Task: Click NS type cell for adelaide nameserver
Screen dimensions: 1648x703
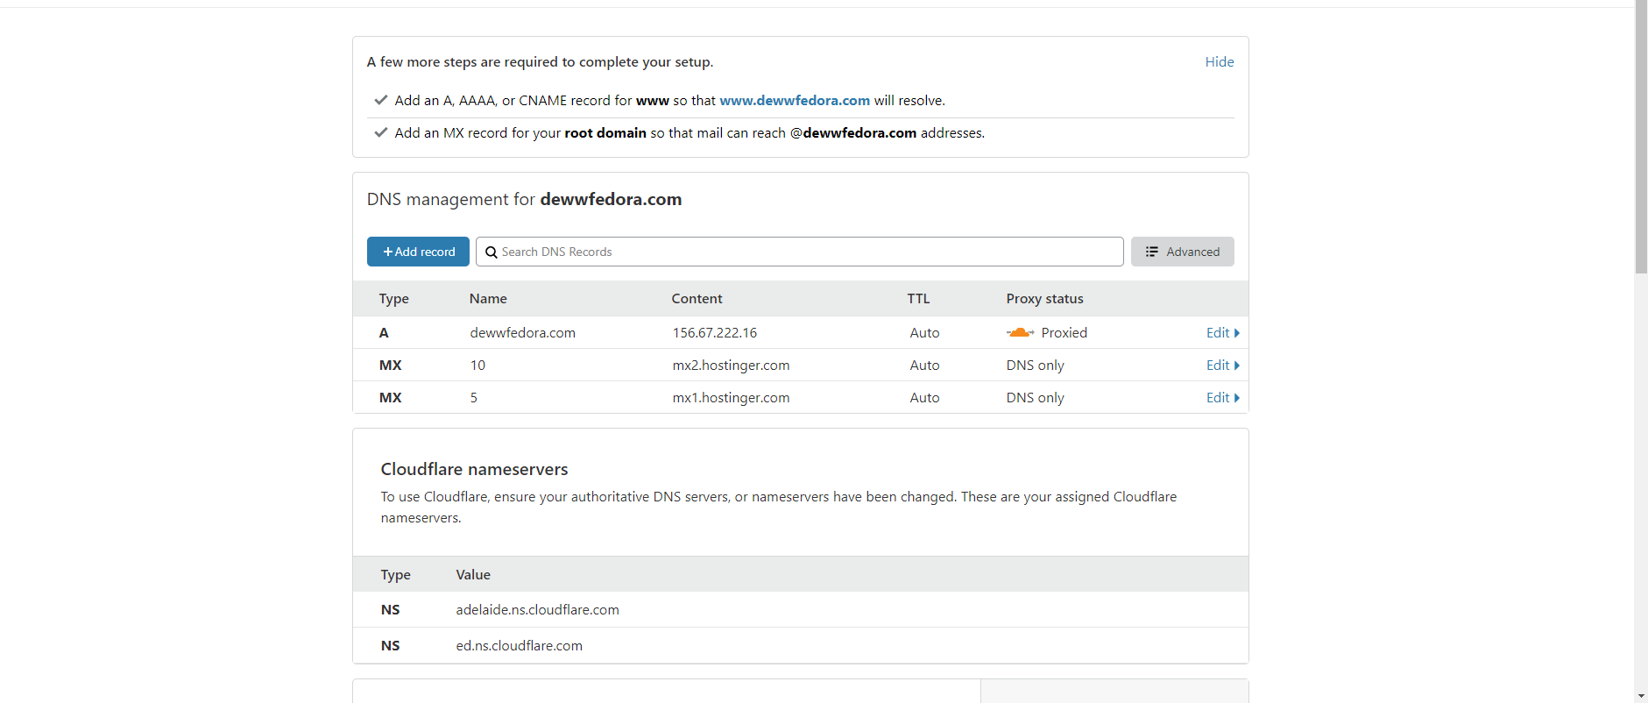Action: 390,609
